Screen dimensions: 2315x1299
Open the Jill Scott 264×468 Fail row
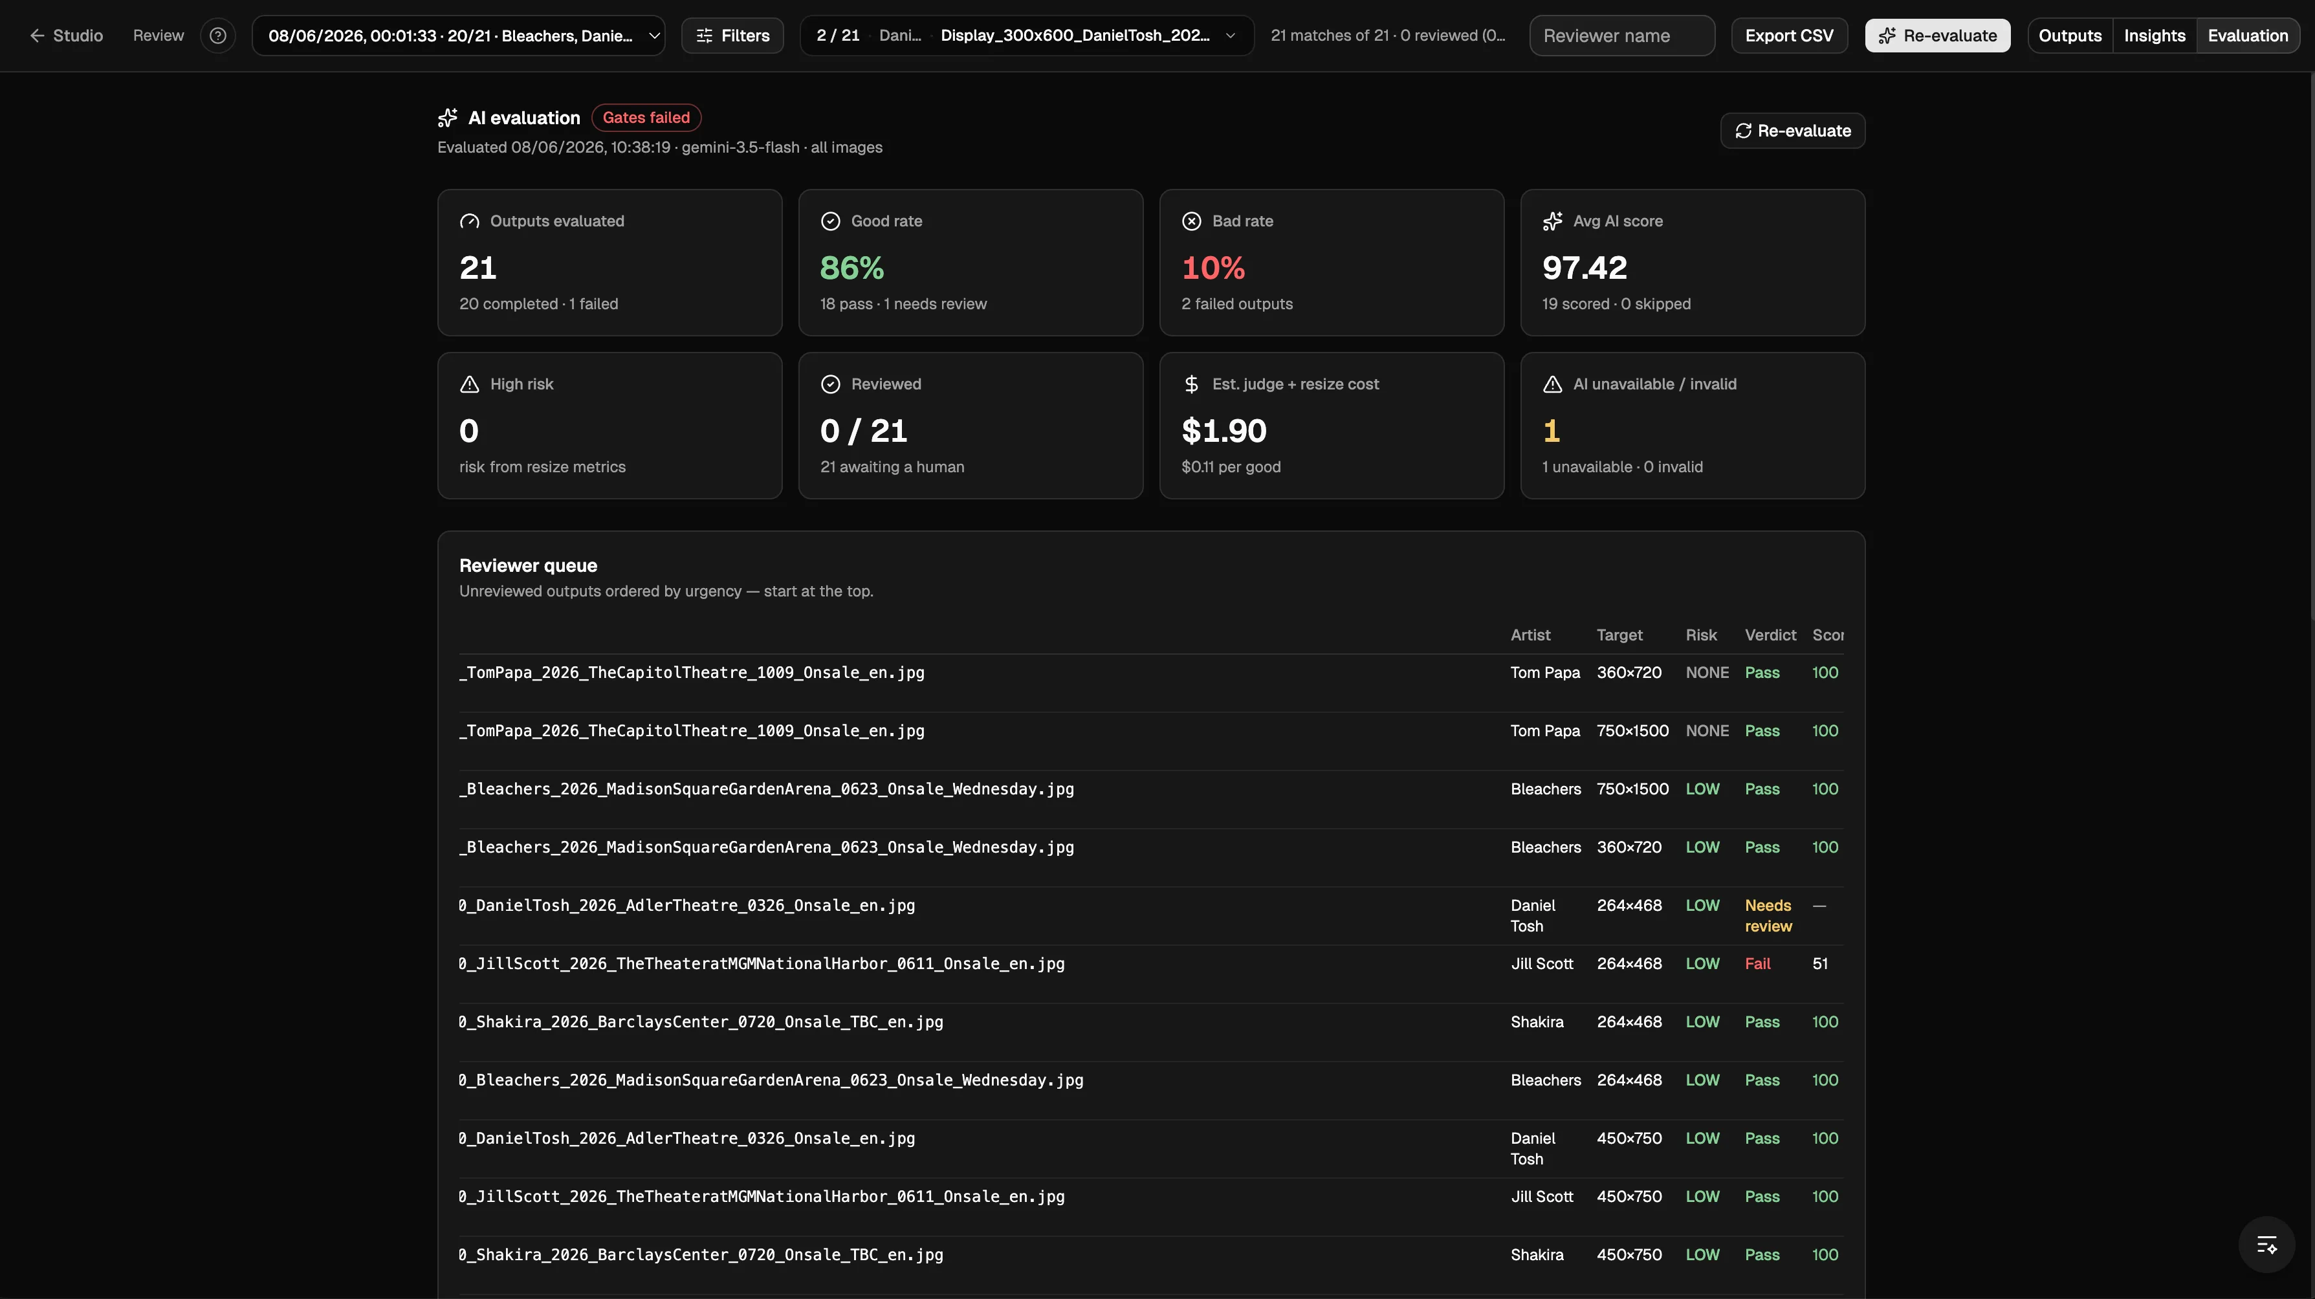(x=1150, y=964)
